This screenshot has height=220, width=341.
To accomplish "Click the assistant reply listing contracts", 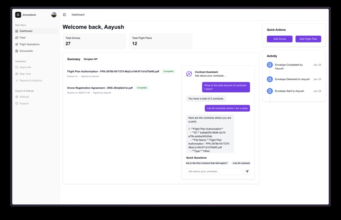I will pos(210,134).
